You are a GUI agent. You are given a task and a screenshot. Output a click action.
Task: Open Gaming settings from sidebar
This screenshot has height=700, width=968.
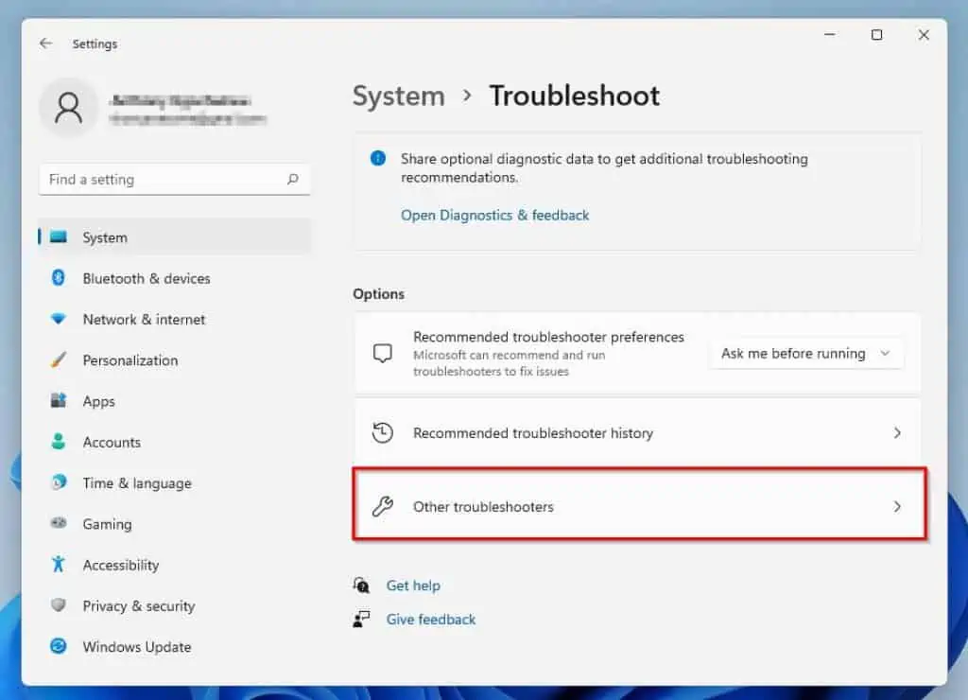pos(109,524)
